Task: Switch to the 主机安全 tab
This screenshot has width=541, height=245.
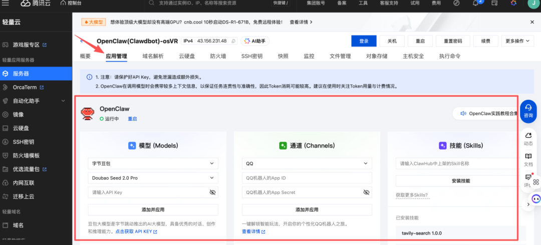Action: (413, 56)
